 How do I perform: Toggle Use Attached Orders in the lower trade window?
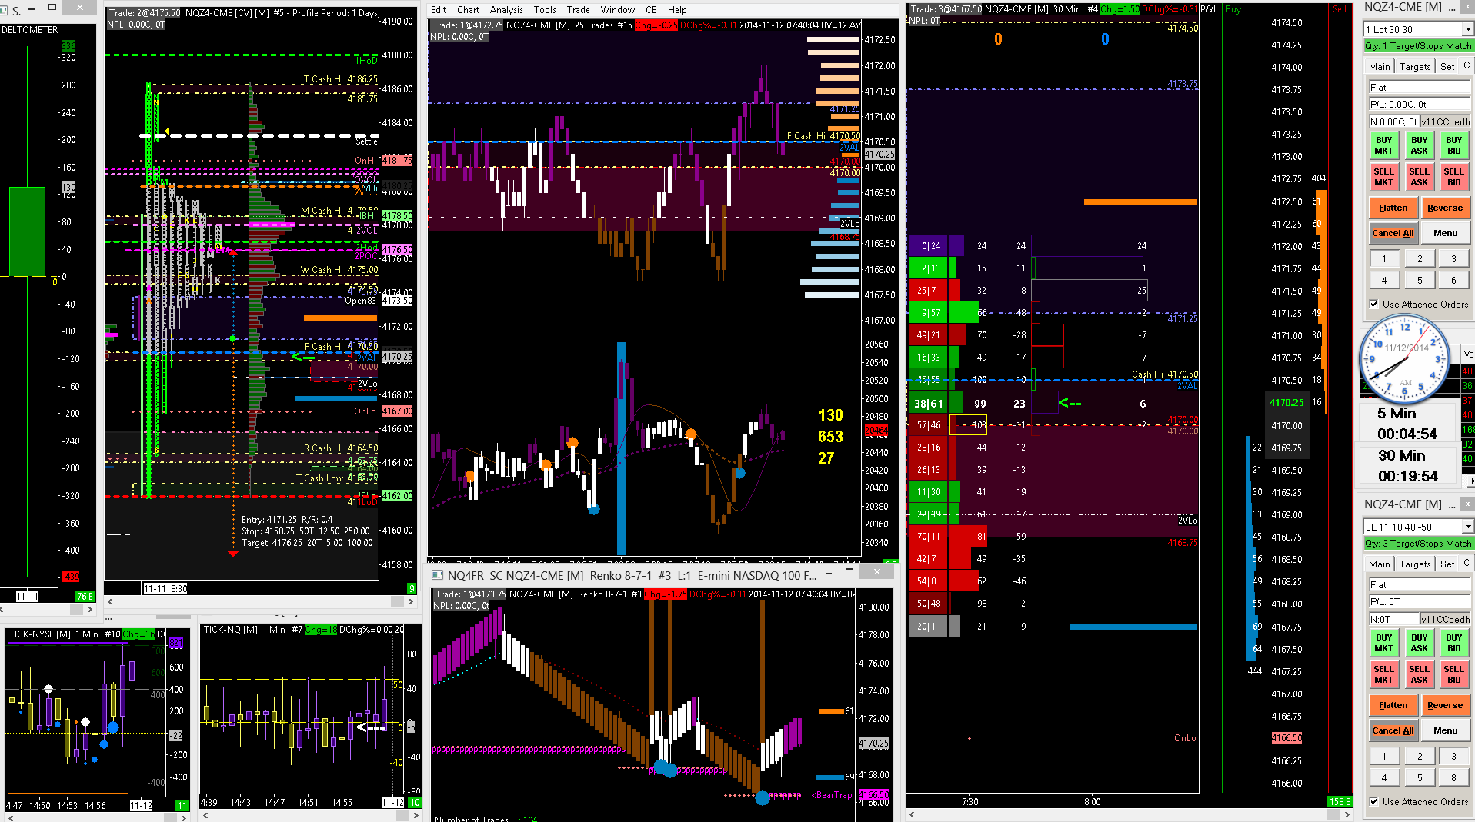coord(1374,801)
